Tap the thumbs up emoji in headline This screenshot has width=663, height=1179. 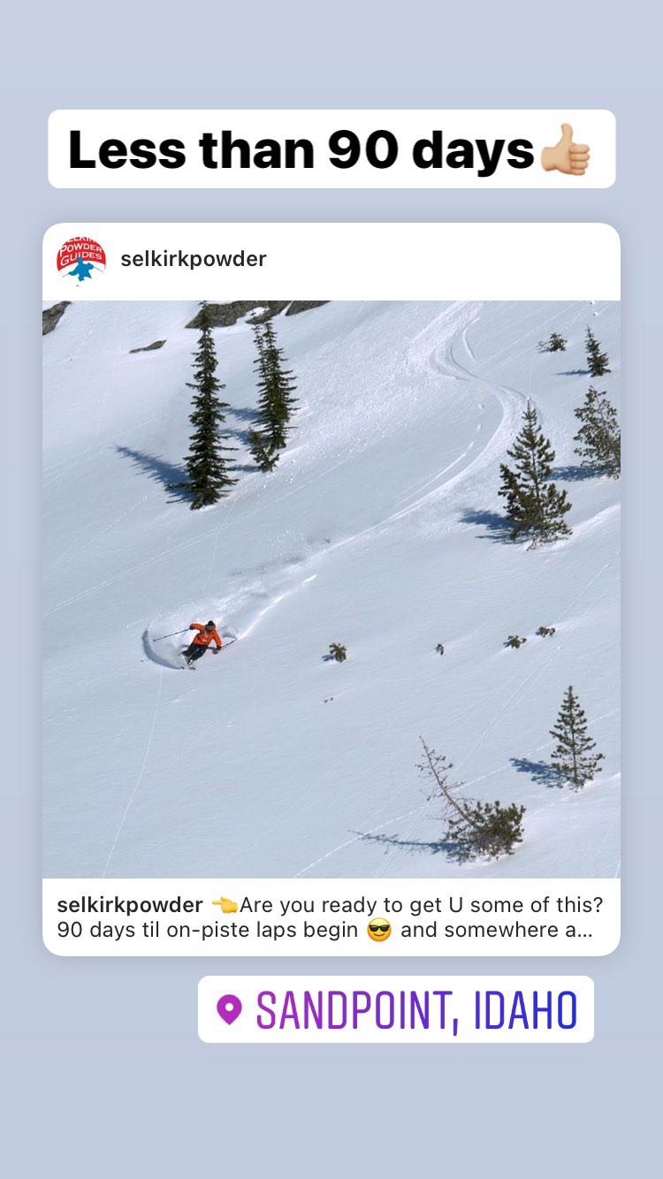pos(565,149)
